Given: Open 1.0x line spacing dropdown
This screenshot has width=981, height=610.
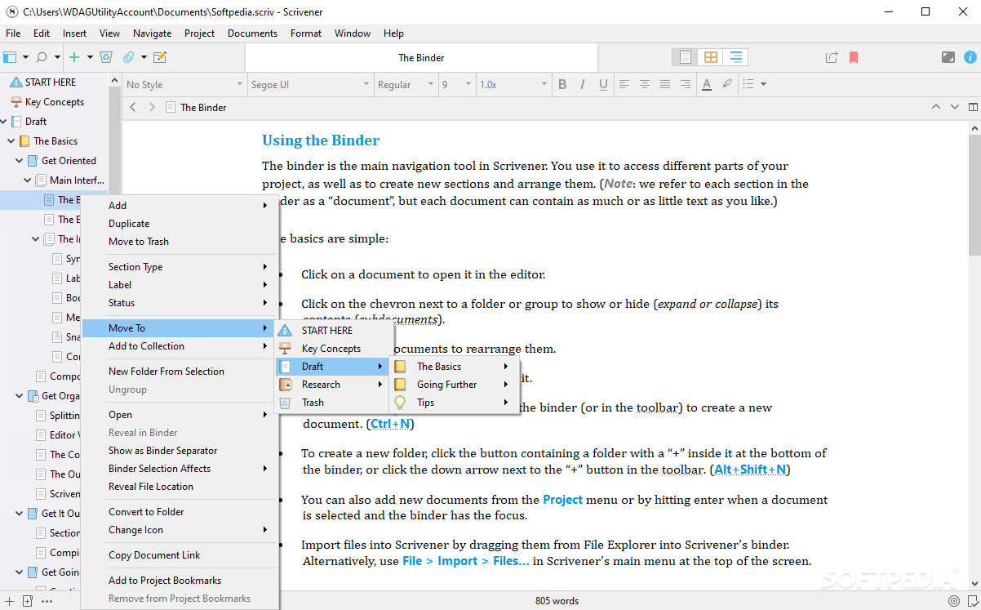Looking at the screenshot, I should tap(513, 84).
